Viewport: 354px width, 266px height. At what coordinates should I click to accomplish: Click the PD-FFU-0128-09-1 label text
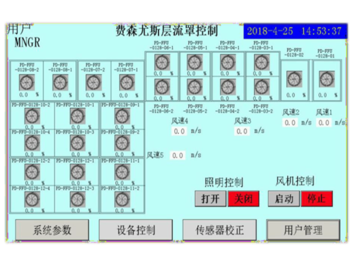pos(121,105)
